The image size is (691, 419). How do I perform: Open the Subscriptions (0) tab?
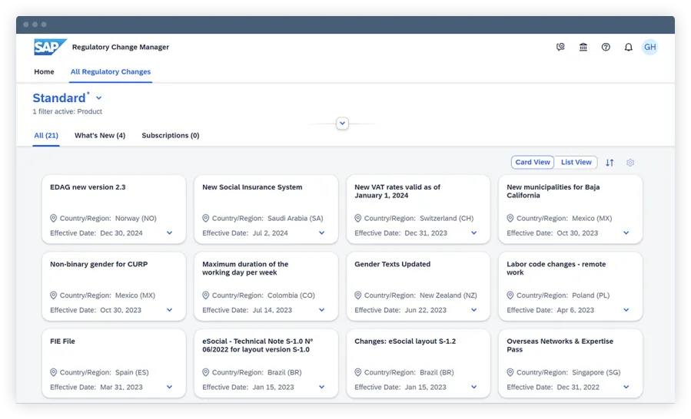point(171,136)
